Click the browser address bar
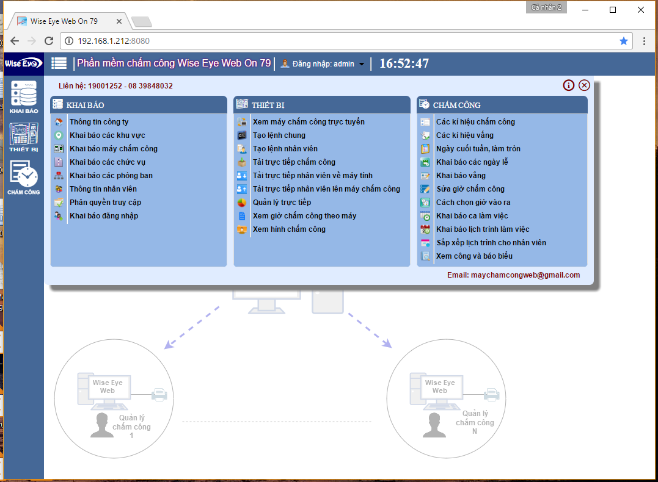This screenshot has height=482, width=658. tap(342, 41)
